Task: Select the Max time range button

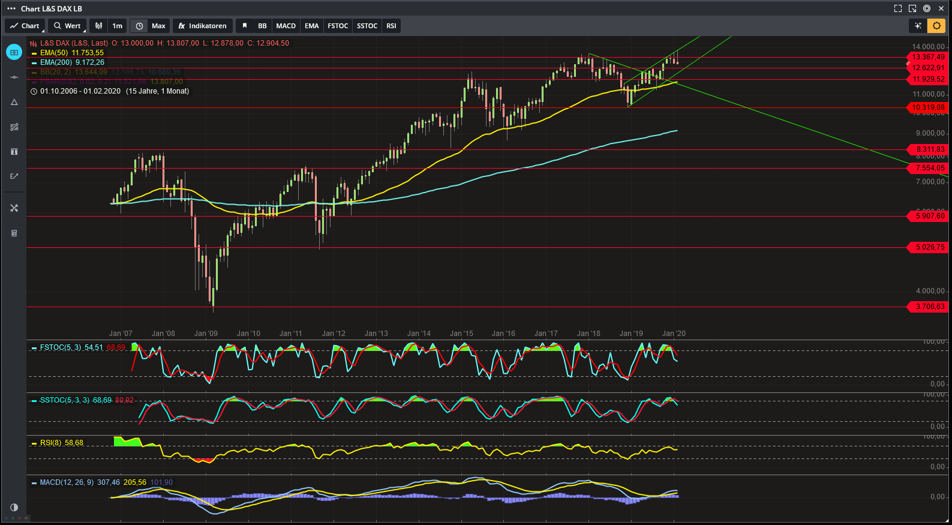Action: point(158,26)
